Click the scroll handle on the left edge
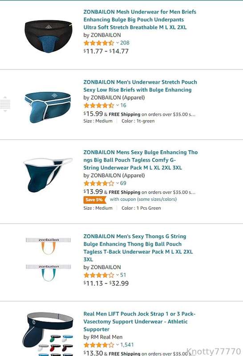This screenshot has width=243, height=356. pos(5,104)
